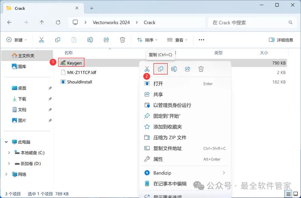This screenshot has height=198, width=301.
Task: Select 固定到"开始" menu entry
Action: click(x=185, y=116)
